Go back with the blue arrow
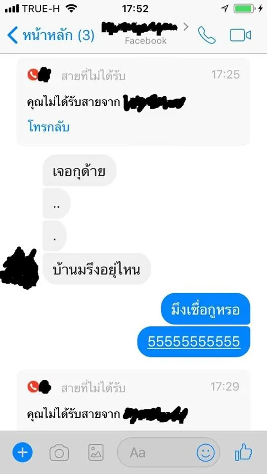This screenshot has width=267, height=474. (x=12, y=36)
